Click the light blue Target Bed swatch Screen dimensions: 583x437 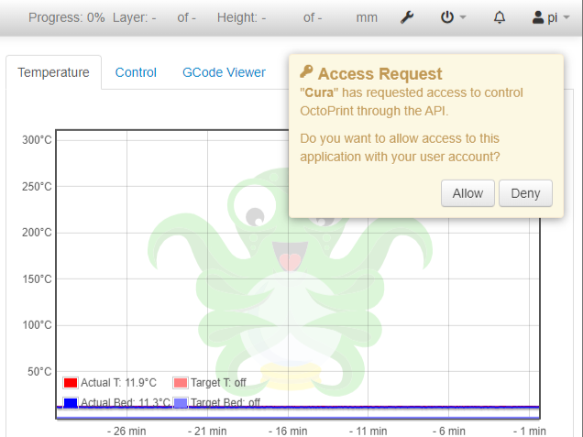[181, 403]
